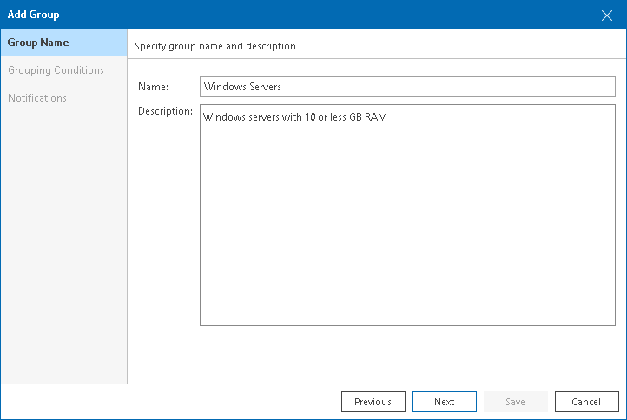Open the Grouping Conditions step
This screenshot has height=420, width=627.
(56, 70)
